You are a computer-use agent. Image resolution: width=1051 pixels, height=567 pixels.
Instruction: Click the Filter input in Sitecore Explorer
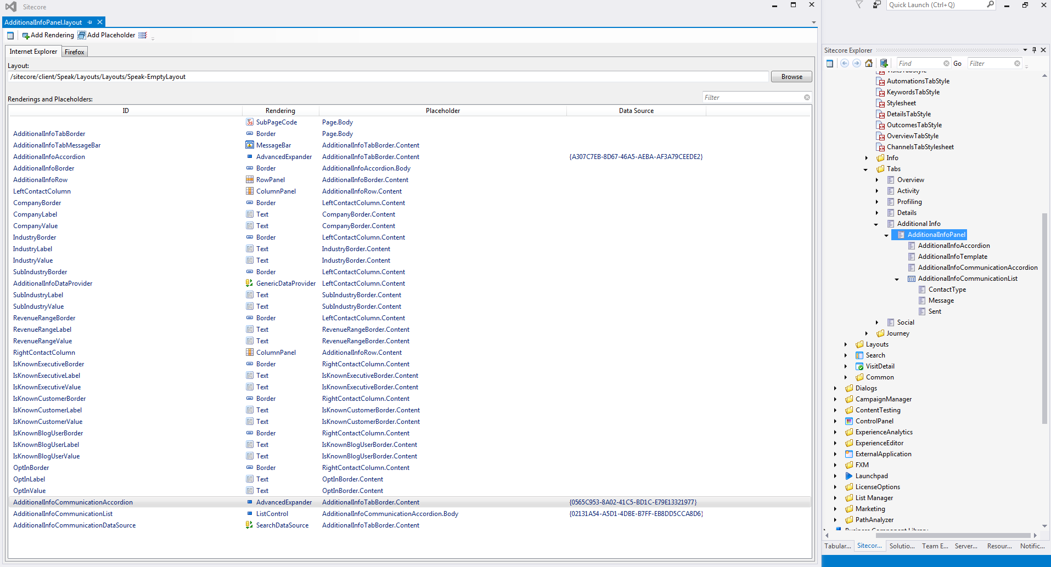tap(991, 64)
